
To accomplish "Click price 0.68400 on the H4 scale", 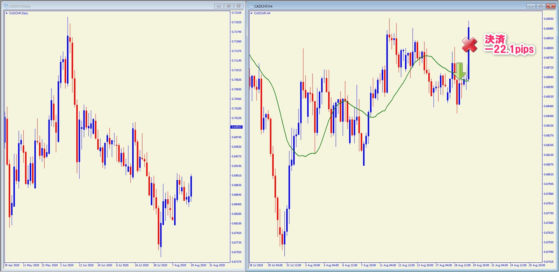I will click(x=549, y=116).
